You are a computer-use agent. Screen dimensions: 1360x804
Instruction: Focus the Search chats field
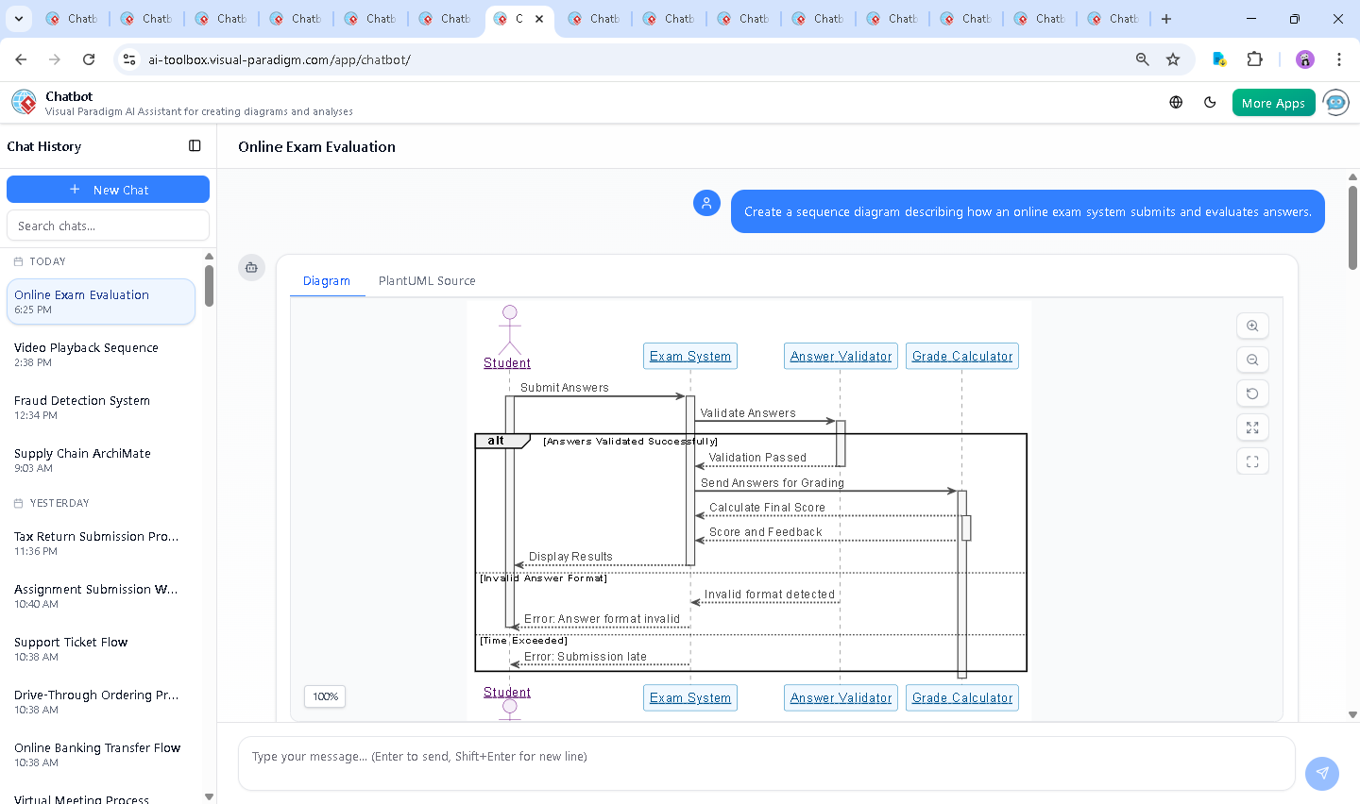click(108, 226)
